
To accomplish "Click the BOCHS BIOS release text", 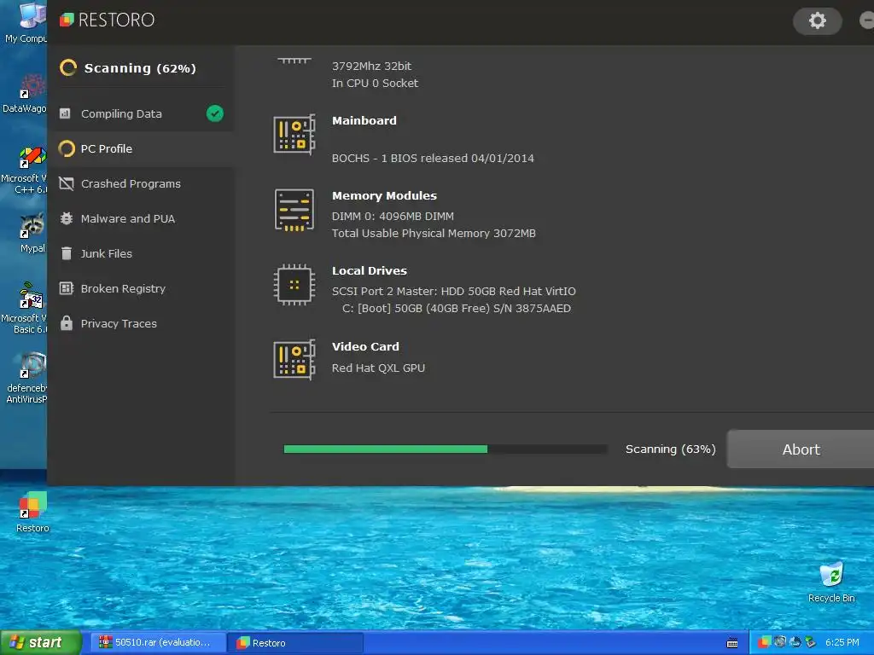I will click(433, 158).
